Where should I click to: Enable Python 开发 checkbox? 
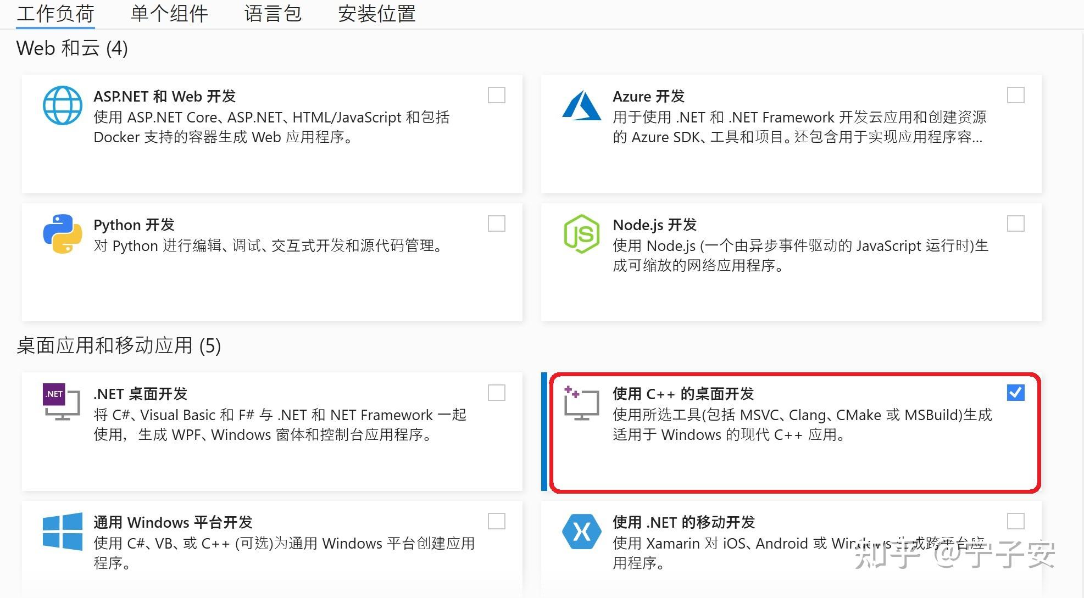(x=496, y=223)
